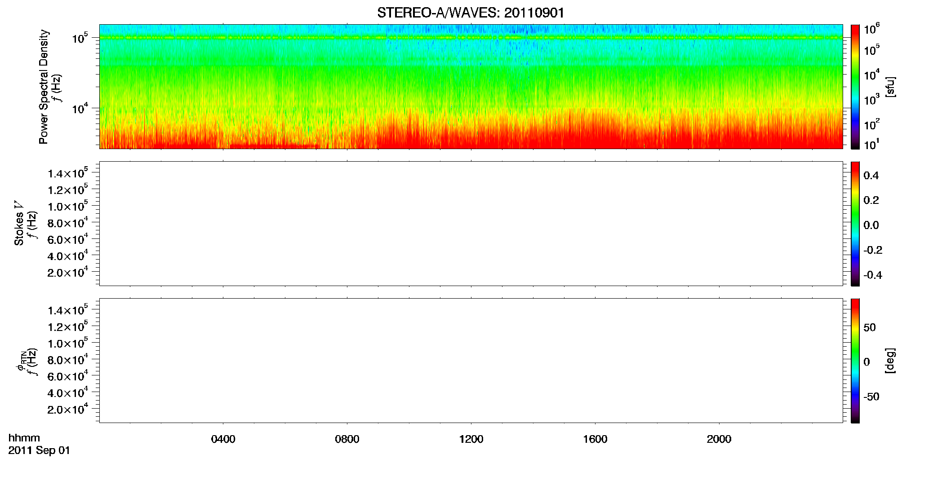Screen dimensions: 942x485
Task: Click the 1200 time tick label
Action: pos(471,439)
